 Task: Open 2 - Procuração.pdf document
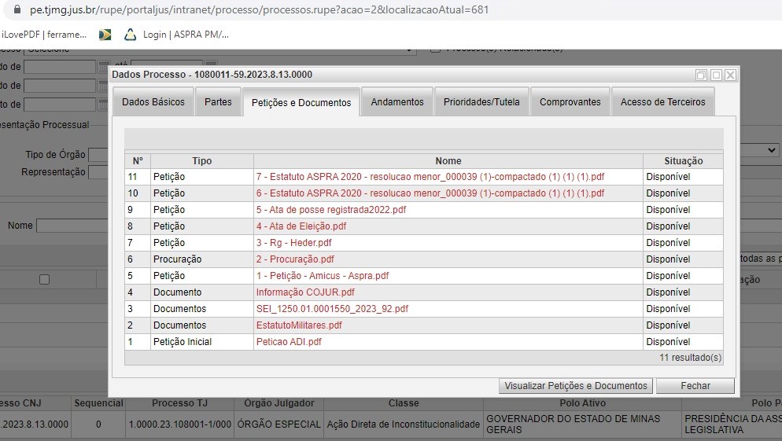(295, 259)
